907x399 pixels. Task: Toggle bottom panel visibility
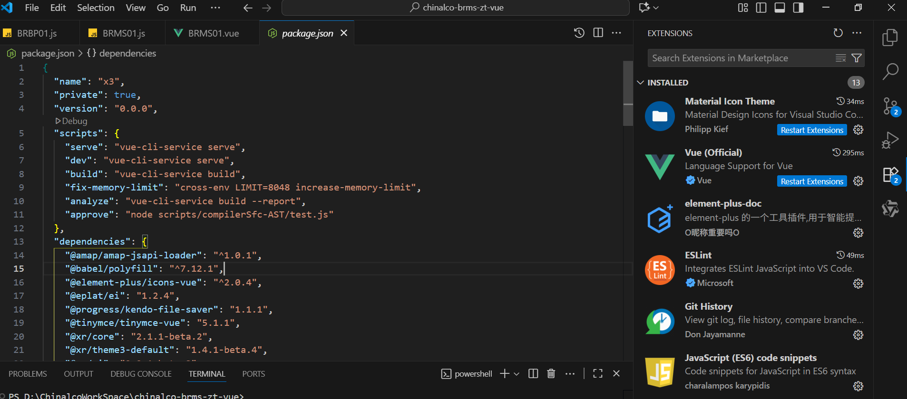coord(780,8)
